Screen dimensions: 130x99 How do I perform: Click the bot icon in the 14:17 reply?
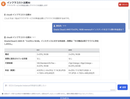click(5, 37)
